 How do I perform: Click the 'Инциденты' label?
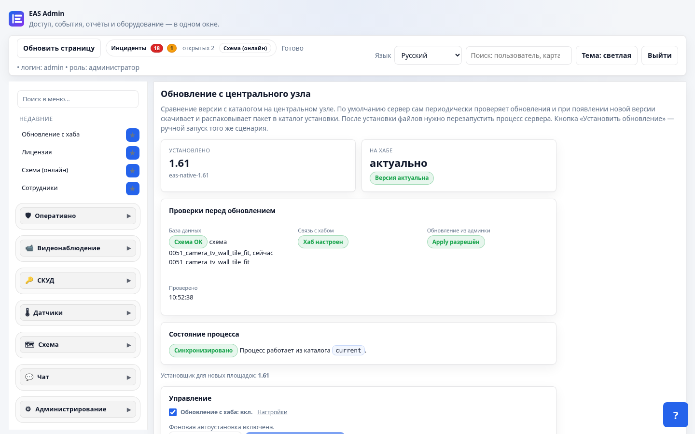(129, 48)
